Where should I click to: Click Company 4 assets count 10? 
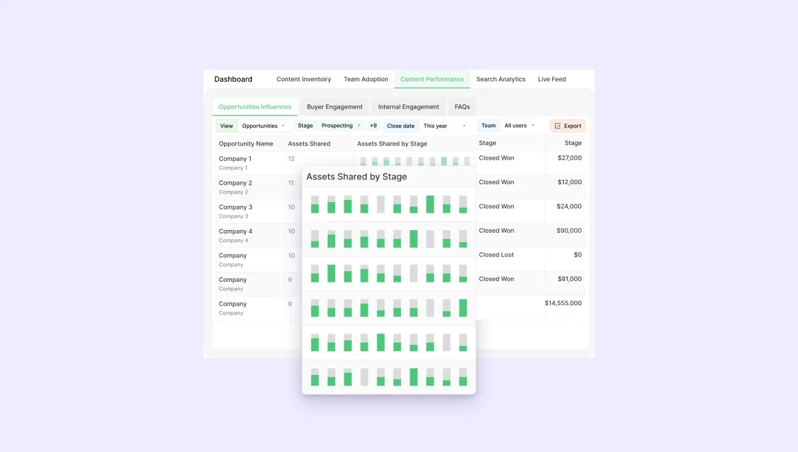(x=291, y=231)
